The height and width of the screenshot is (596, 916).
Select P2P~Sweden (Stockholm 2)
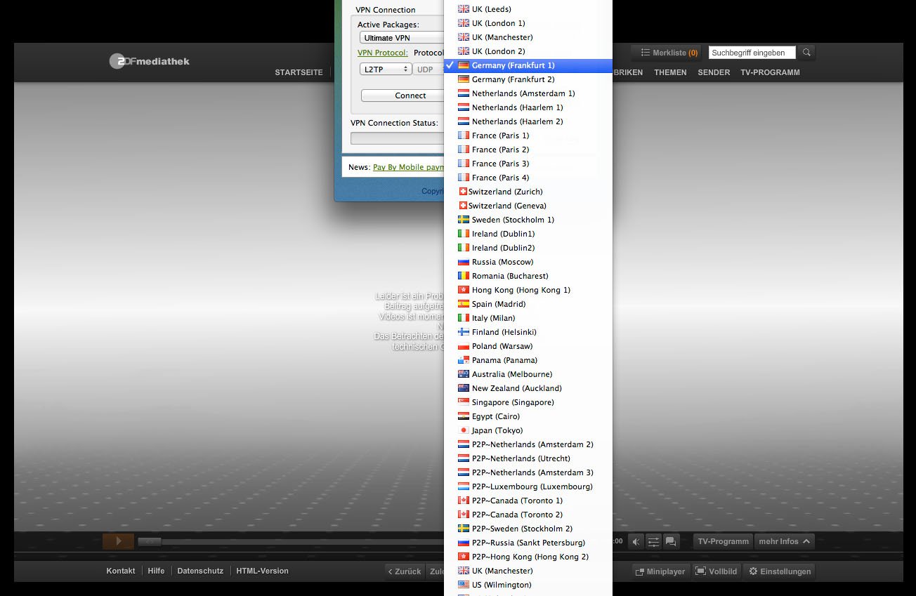(528, 529)
